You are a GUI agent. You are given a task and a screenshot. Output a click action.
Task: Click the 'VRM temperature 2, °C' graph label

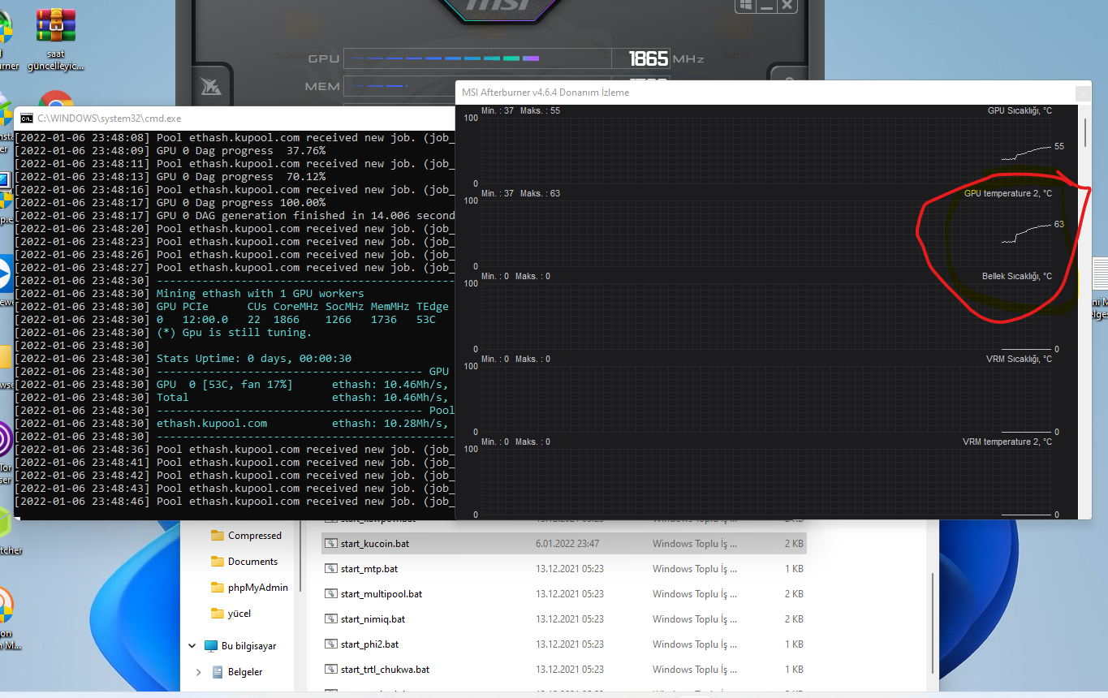click(1007, 442)
